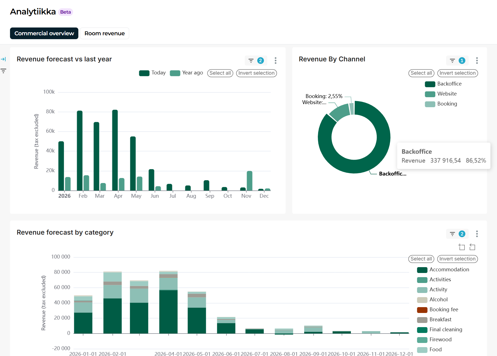The width and height of the screenshot is (497, 356).
Task: Select the Commercial overview tab
Action: click(44, 33)
